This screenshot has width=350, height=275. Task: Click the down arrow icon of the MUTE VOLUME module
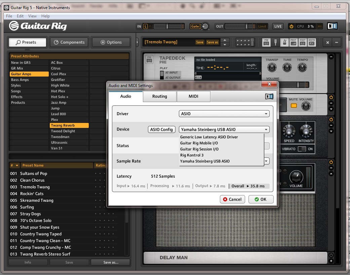tap(331, 109)
